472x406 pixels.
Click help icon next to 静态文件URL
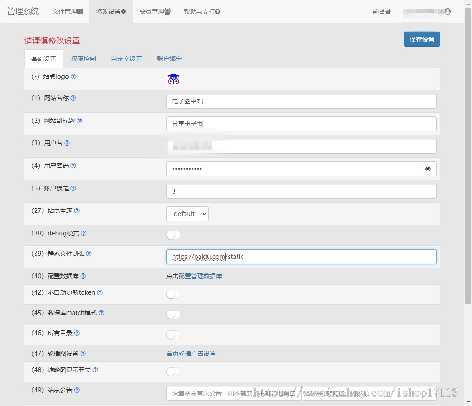point(88,253)
